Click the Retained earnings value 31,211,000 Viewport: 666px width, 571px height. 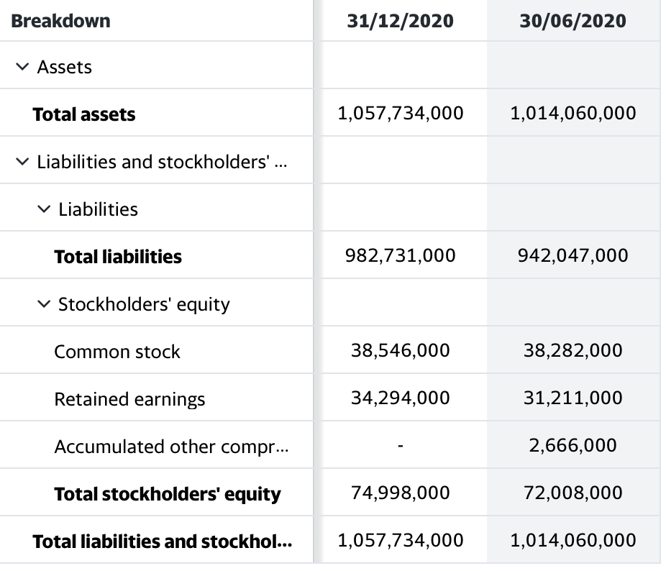(x=573, y=398)
